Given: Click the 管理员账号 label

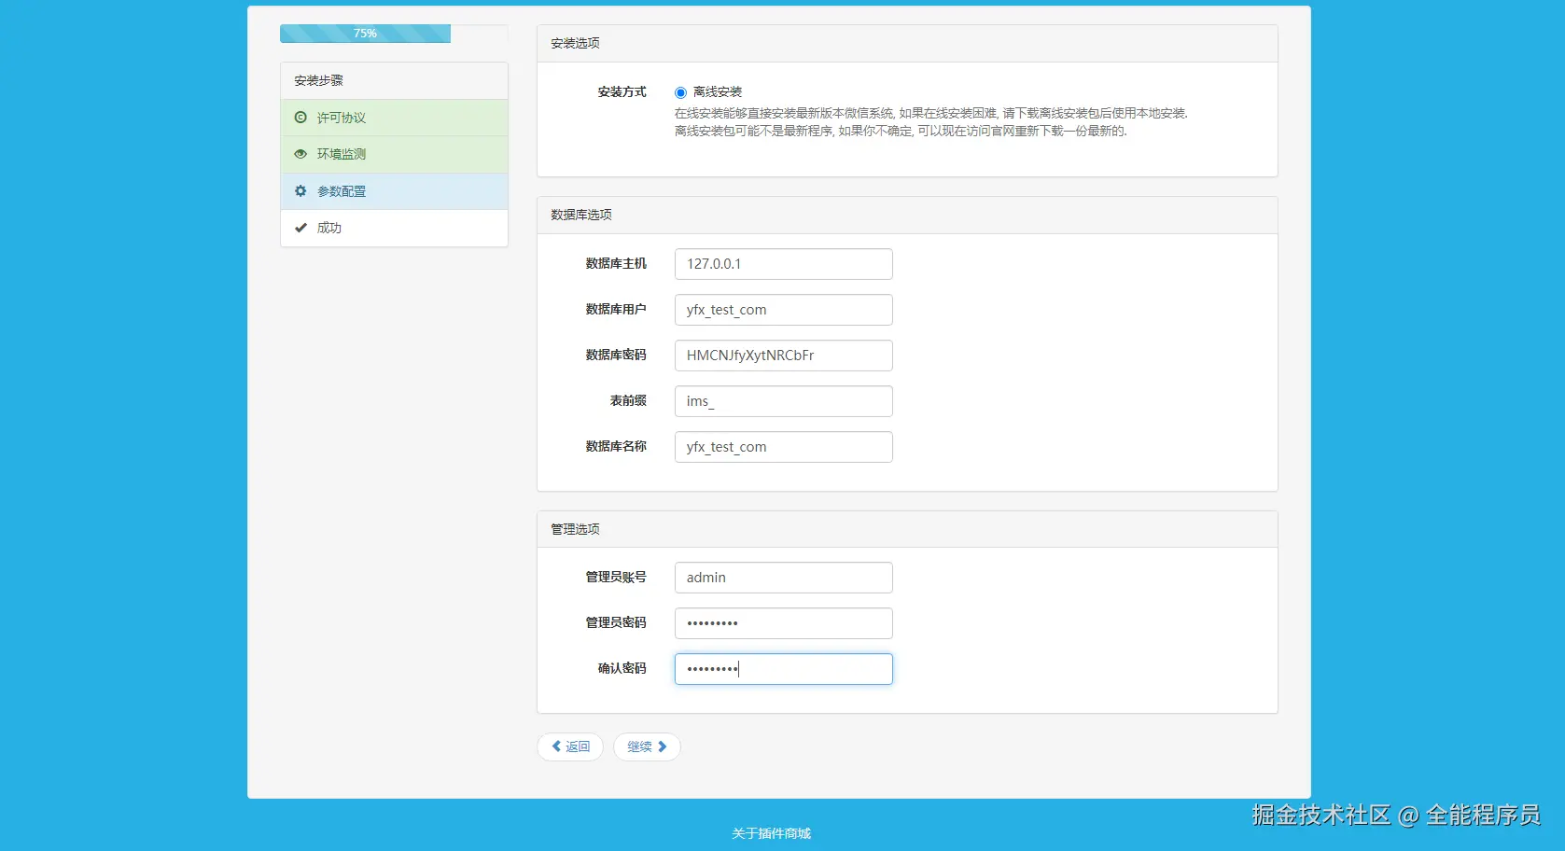Looking at the screenshot, I should (616, 578).
